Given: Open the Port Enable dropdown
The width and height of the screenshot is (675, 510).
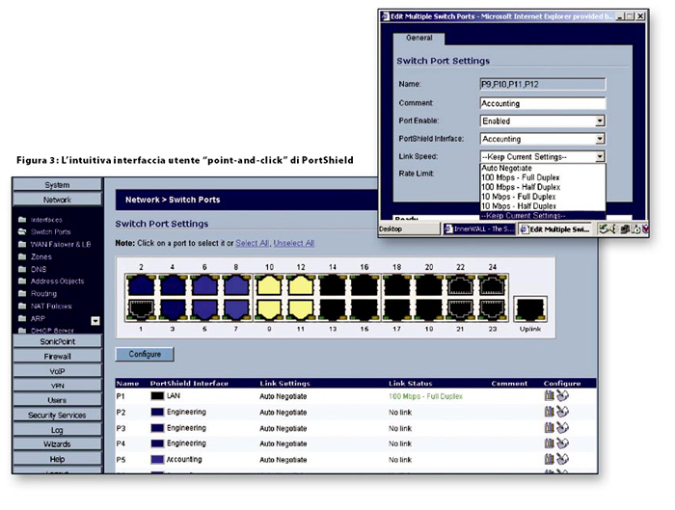Looking at the screenshot, I should coord(542,121).
